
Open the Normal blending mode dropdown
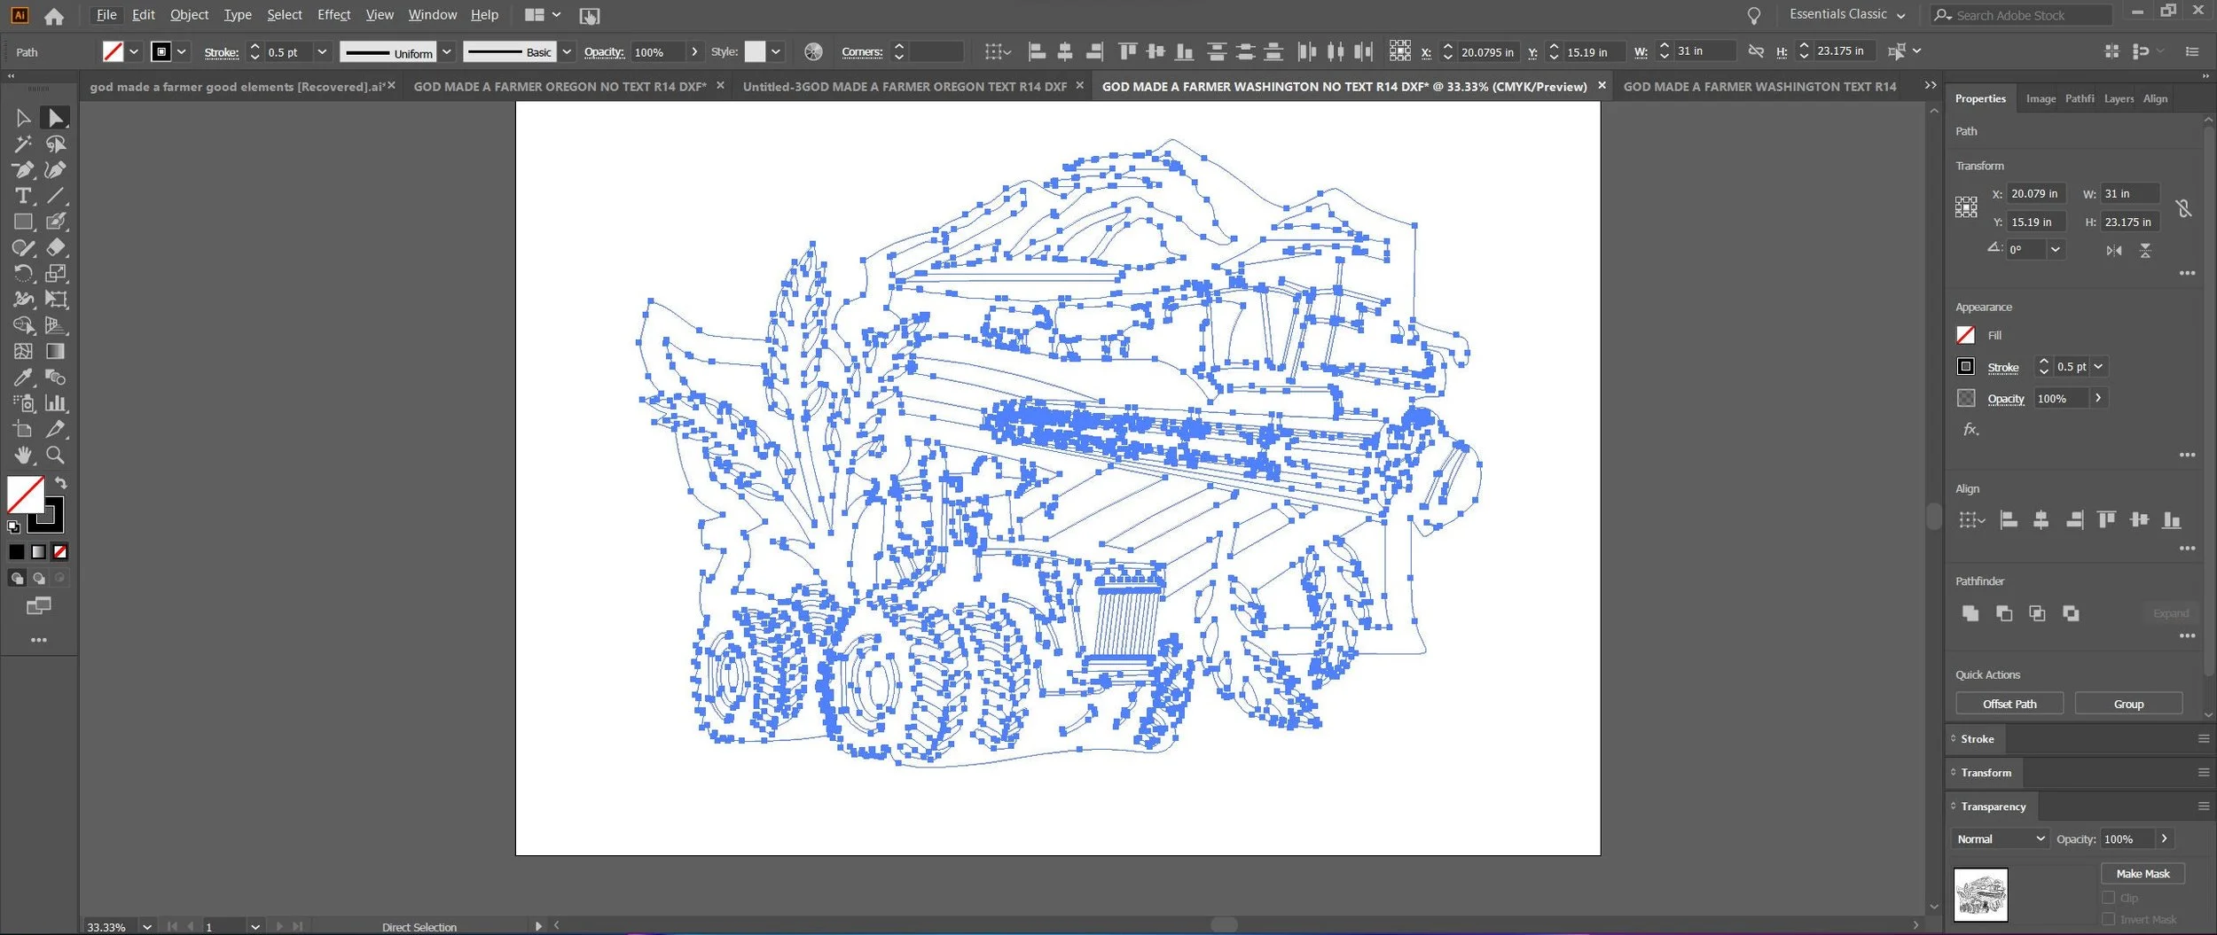coord(2001,838)
